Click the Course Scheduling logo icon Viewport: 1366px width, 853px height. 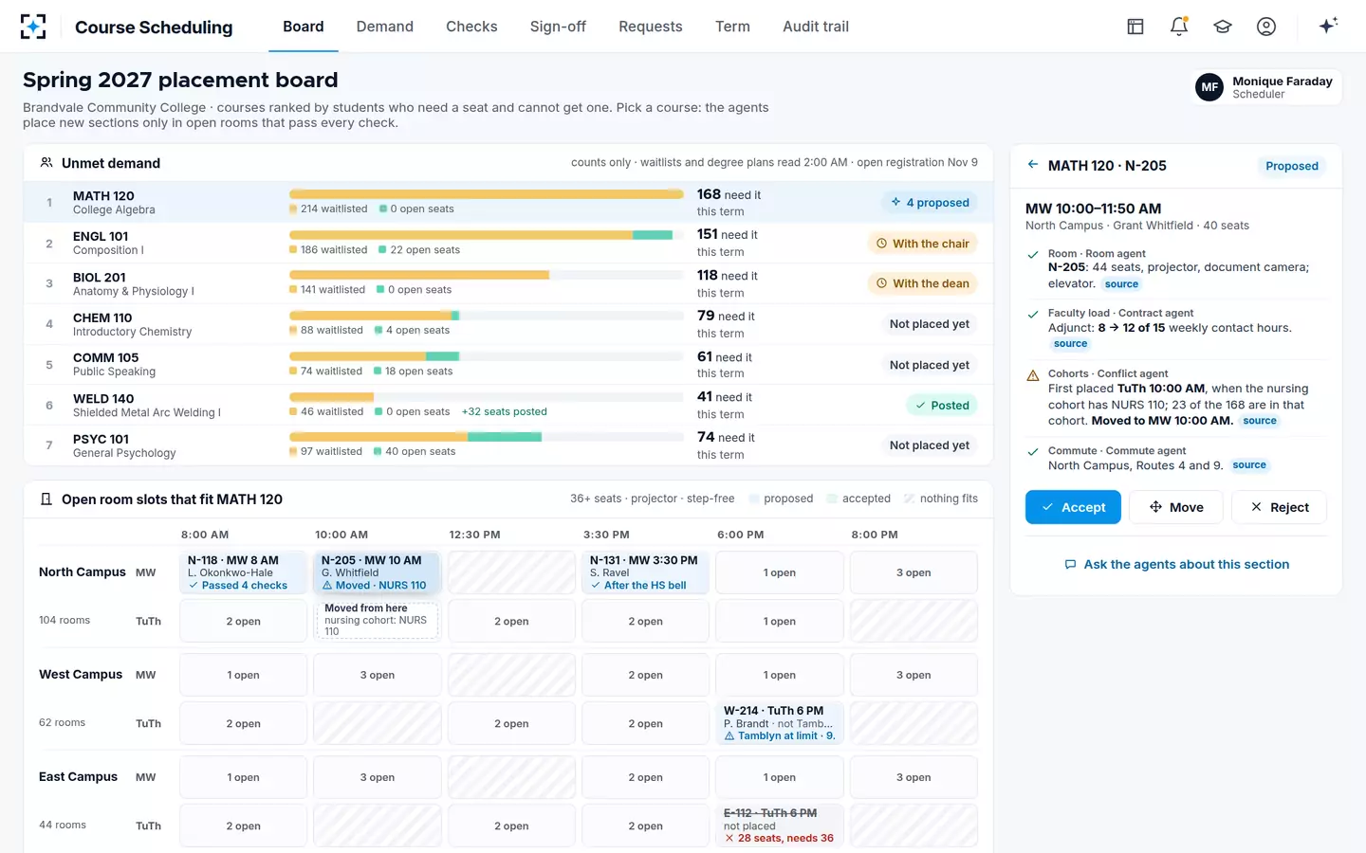tap(33, 27)
